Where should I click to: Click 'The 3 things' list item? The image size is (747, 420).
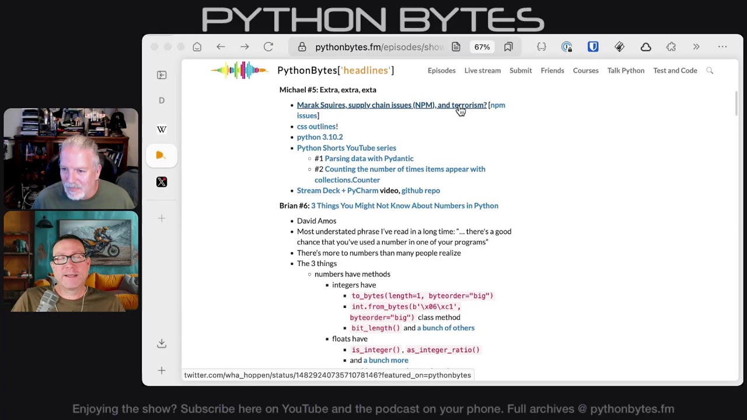pyautogui.click(x=317, y=264)
